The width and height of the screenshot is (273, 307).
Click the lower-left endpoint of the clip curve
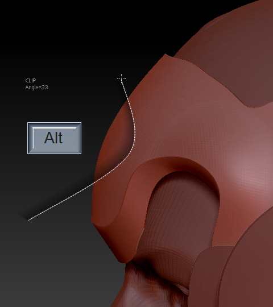point(28,220)
